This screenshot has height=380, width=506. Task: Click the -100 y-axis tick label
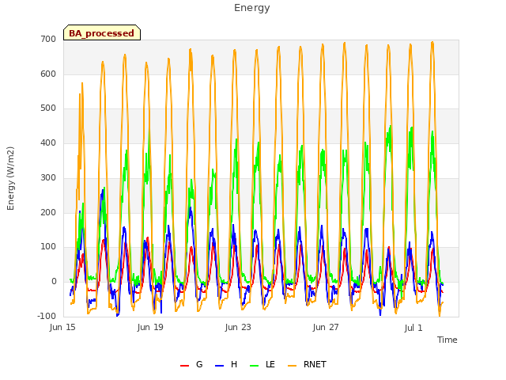(47, 316)
